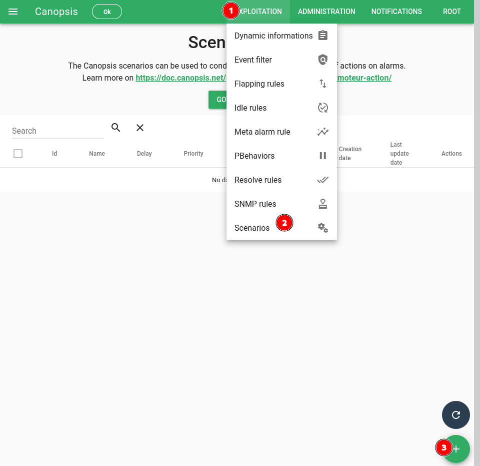Click the Ok status chip
The image size is (480, 466).
click(x=107, y=12)
